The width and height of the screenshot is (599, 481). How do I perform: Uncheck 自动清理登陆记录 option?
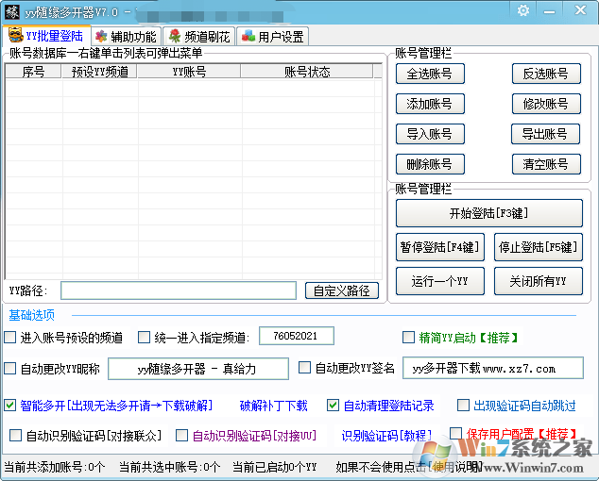coord(334,406)
